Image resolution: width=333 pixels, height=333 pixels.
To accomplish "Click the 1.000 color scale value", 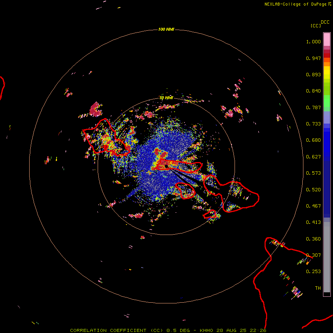I will 313,41.
